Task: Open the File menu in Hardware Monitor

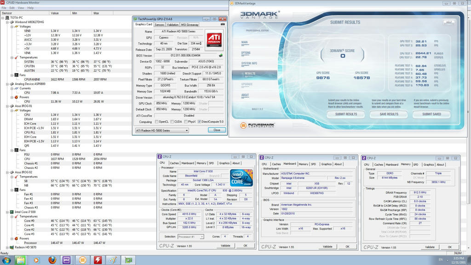Action: click(4, 8)
